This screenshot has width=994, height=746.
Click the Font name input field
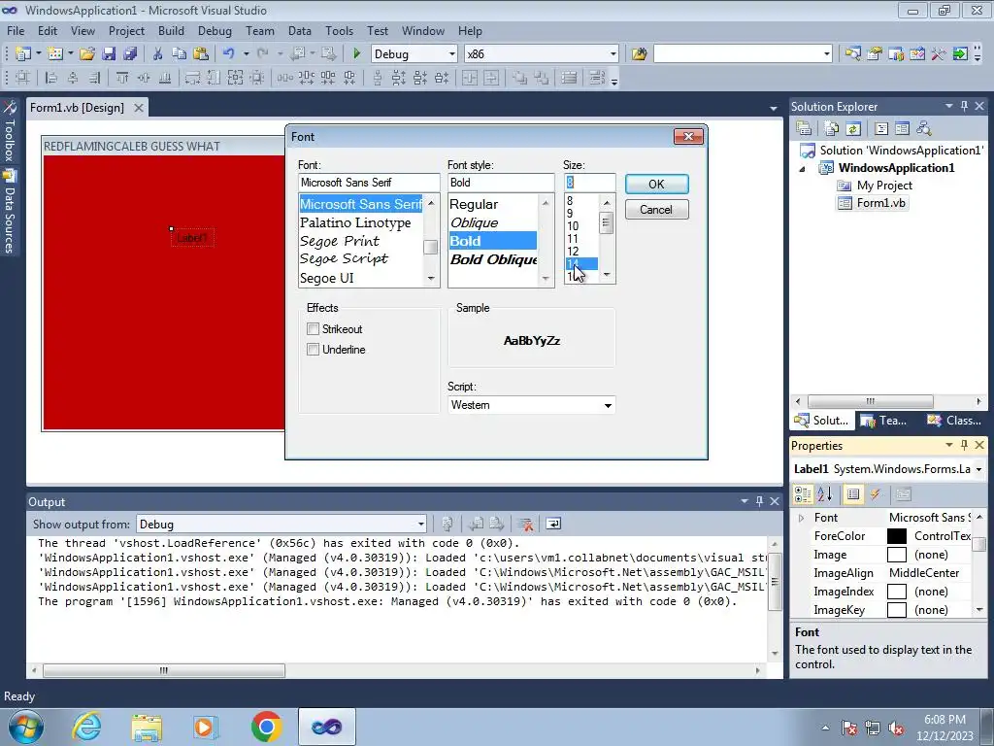point(368,183)
